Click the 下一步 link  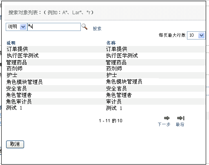point(164,124)
